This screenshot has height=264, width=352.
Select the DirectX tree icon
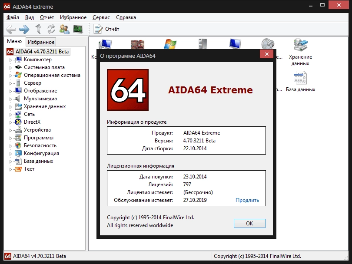18,122
